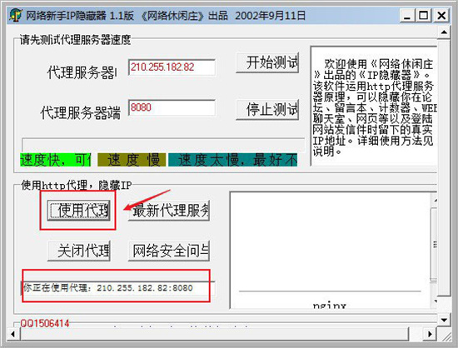Image resolution: width=458 pixels, height=348 pixels.
Task: Focus the proxy port 8080 field
Action: point(172,107)
